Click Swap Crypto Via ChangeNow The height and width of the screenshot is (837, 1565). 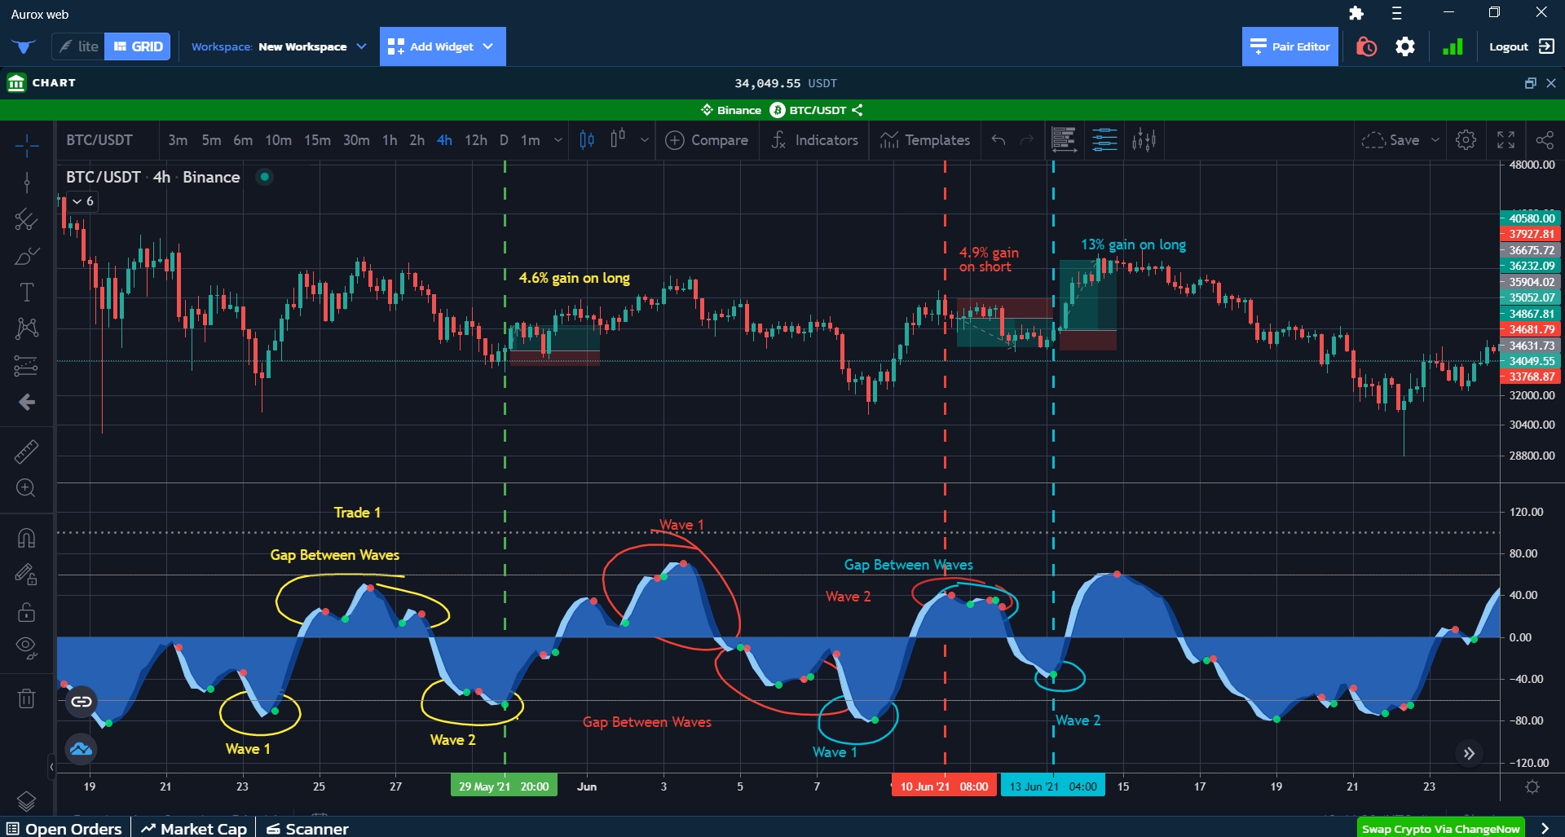pyautogui.click(x=1440, y=828)
